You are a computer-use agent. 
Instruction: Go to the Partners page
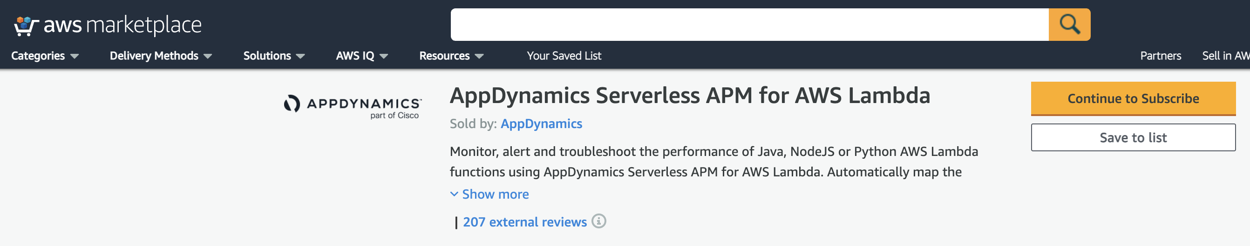coord(1160,56)
